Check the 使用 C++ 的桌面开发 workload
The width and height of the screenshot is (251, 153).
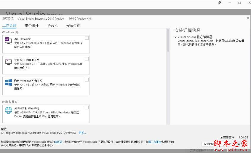[87, 59]
